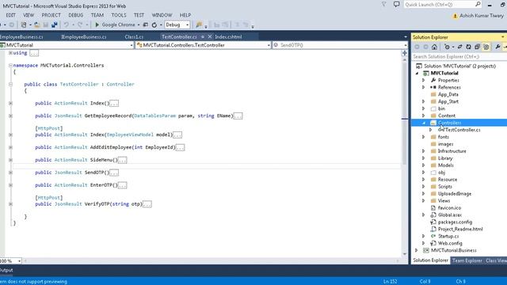The width and height of the screenshot is (507, 285).
Task: Expand the SendOTP() method body
Action: [10, 173]
